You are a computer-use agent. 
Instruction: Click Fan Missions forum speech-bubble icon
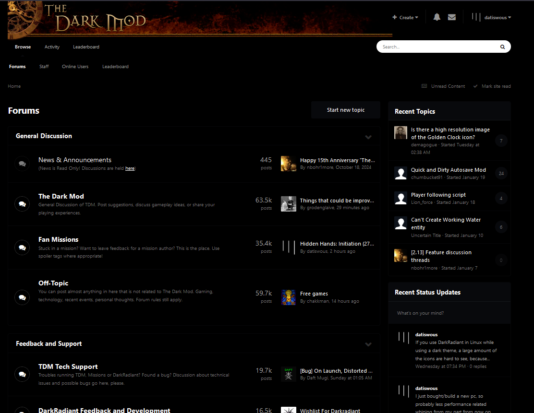(22, 248)
